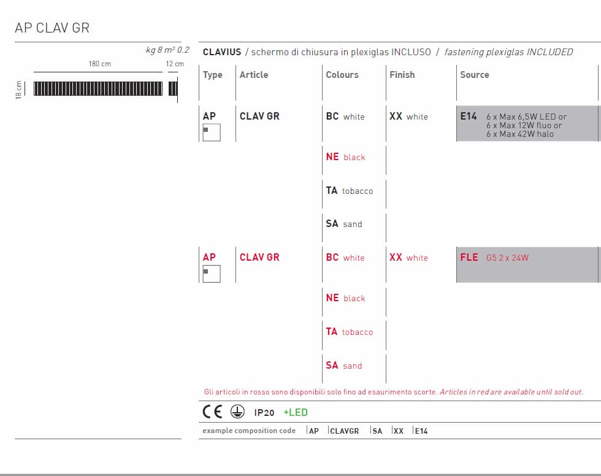Click the red CLAV GR article code

coord(259,258)
